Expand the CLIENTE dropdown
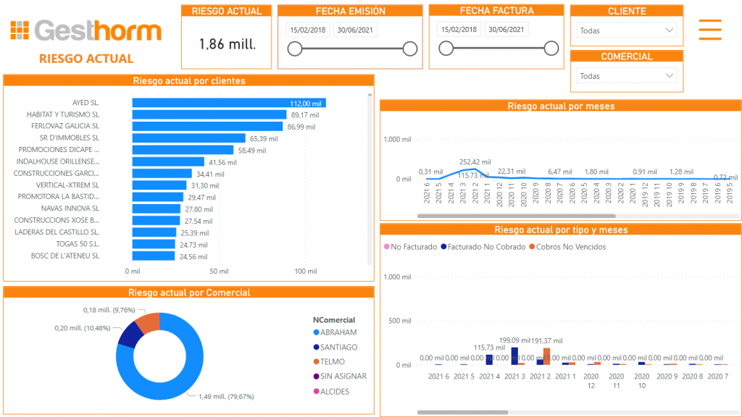Viewport: 742px width, 417px height. [626, 30]
